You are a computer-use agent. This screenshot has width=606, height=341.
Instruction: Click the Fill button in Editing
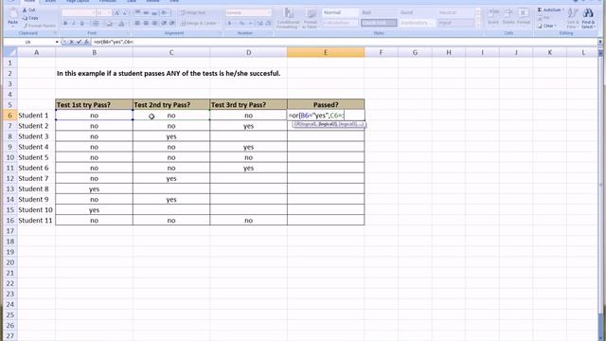pos(544,18)
